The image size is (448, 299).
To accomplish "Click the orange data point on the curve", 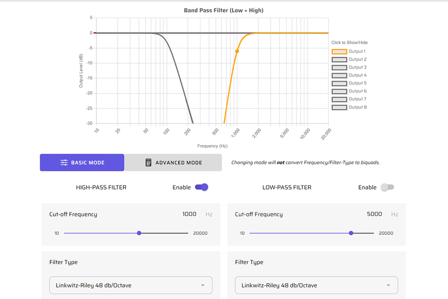I will click(x=237, y=51).
